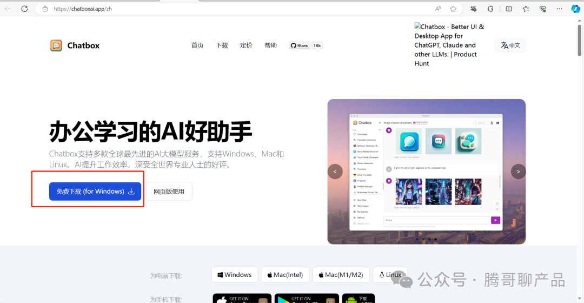The width and height of the screenshot is (584, 303).
Task: Open the Product Hunt Chatbox link
Action: point(449,45)
